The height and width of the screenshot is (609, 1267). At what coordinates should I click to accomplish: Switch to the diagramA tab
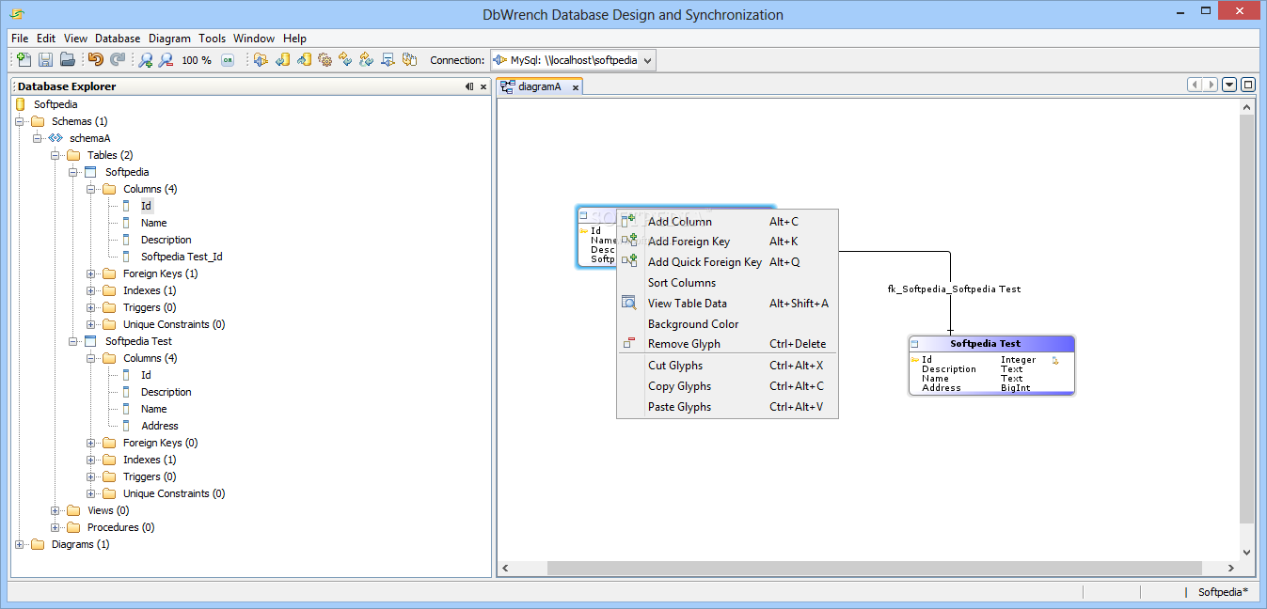[539, 86]
